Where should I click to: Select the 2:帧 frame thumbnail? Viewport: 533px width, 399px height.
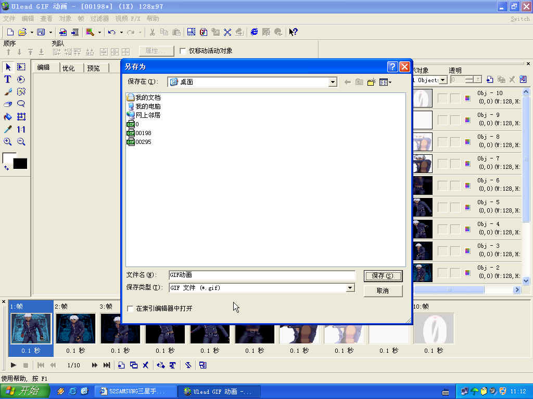pos(75,328)
